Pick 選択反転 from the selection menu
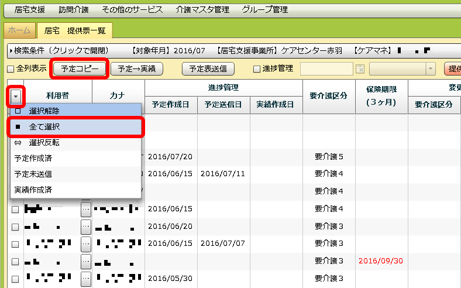 click(x=44, y=142)
